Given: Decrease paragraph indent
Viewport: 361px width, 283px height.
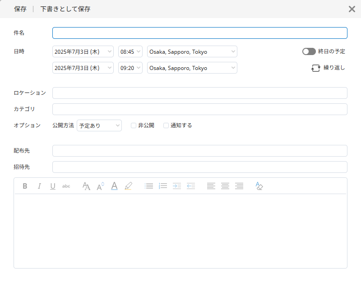Looking at the screenshot, I should [x=191, y=186].
